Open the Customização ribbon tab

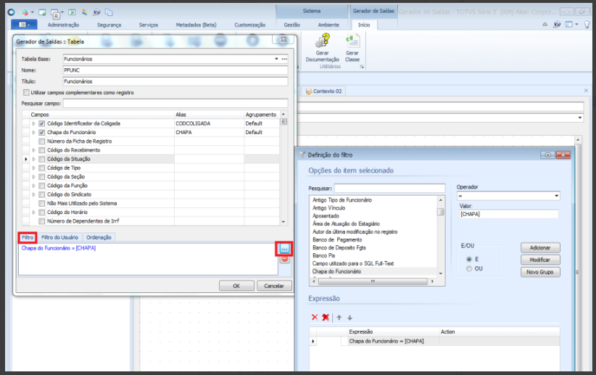249,25
